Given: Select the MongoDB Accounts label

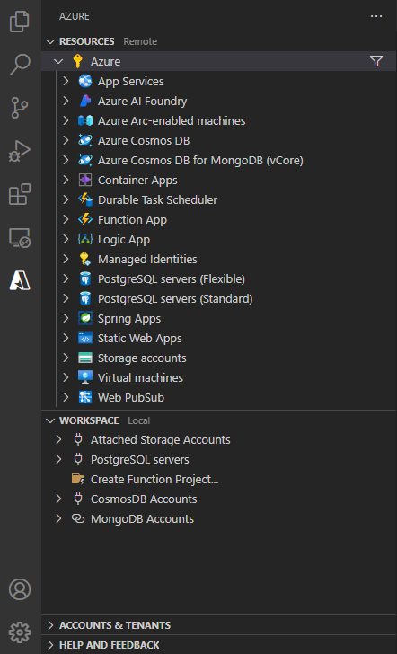Looking at the screenshot, I should point(142,519).
